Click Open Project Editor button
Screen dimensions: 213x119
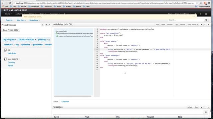[11, 30]
